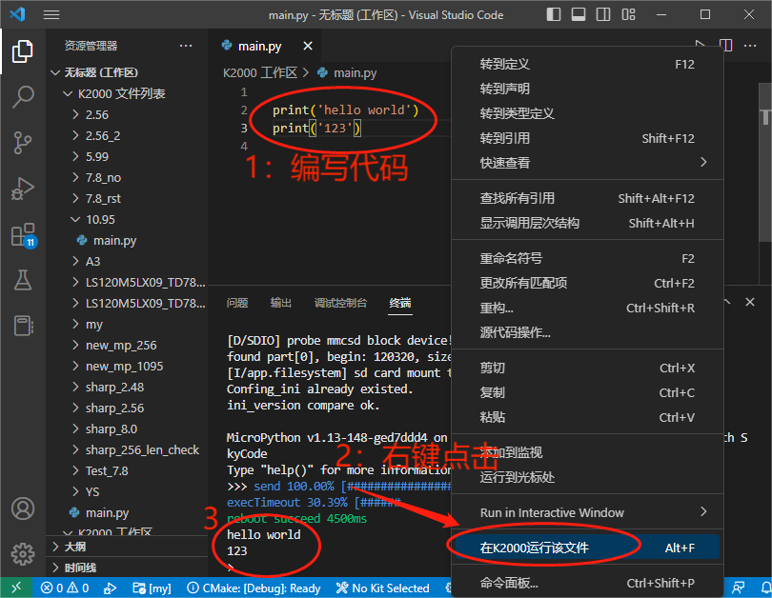Open the hamburger application menu
Viewport: 772px width, 598px height.
[x=51, y=14]
